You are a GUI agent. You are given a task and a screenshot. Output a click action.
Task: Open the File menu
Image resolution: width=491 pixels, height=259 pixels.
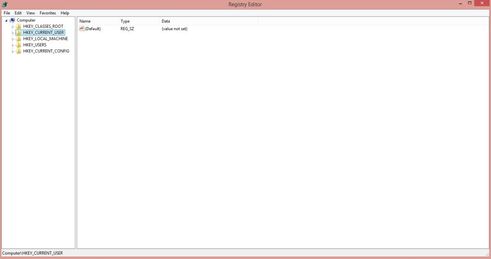pyautogui.click(x=7, y=13)
